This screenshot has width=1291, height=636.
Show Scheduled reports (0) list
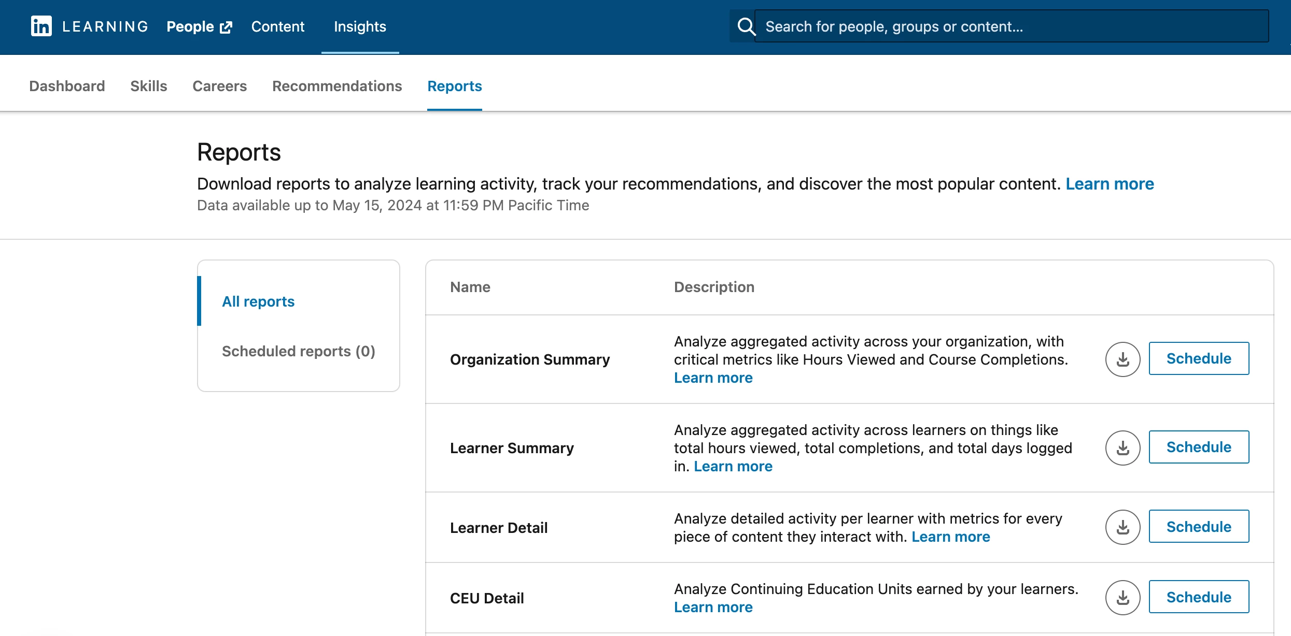(298, 351)
